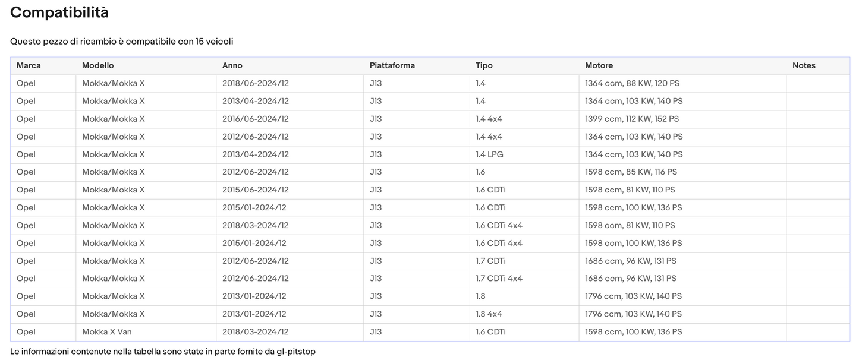Click the 1.7 CDTi 4x4 type cell

(499, 279)
